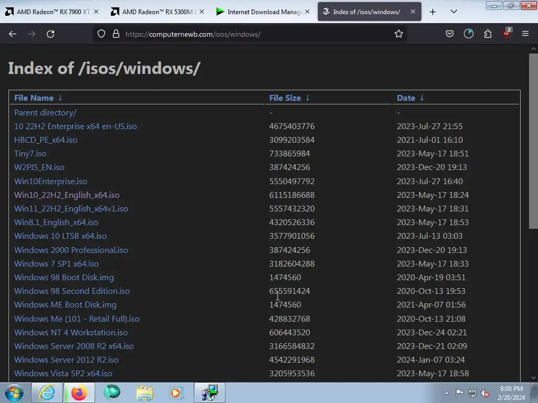The width and height of the screenshot is (538, 403).
Task: Click the Date descending sort arrow
Action: pyautogui.click(x=422, y=98)
